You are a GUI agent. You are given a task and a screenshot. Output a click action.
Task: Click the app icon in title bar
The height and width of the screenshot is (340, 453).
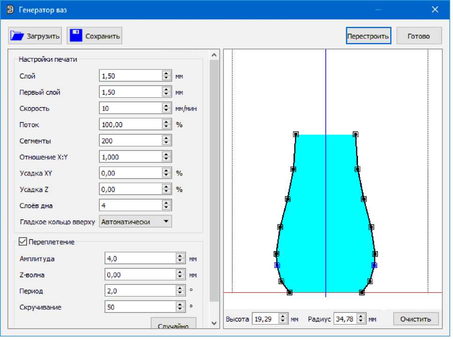point(10,10)
